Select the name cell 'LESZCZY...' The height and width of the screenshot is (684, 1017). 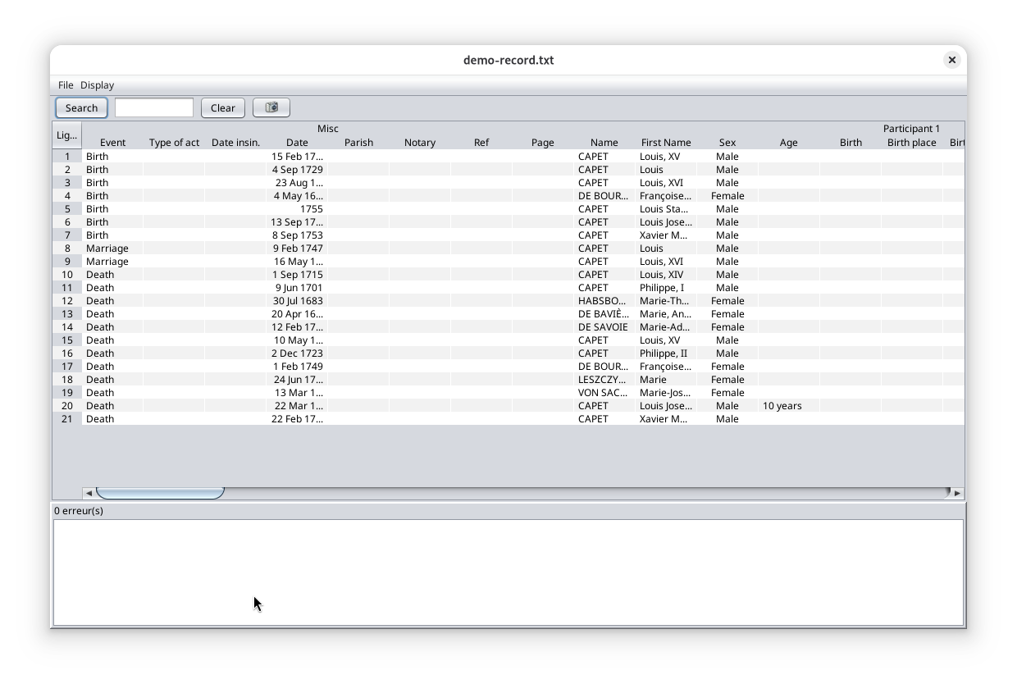point(604,379)
